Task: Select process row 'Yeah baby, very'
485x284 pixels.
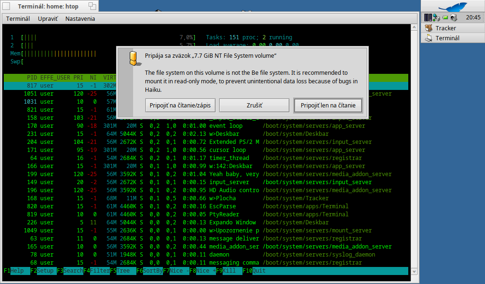Action: 206,174
